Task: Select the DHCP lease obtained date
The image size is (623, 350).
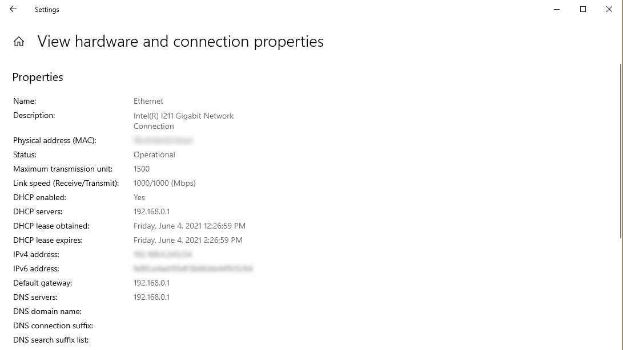Action: (190, 226)
